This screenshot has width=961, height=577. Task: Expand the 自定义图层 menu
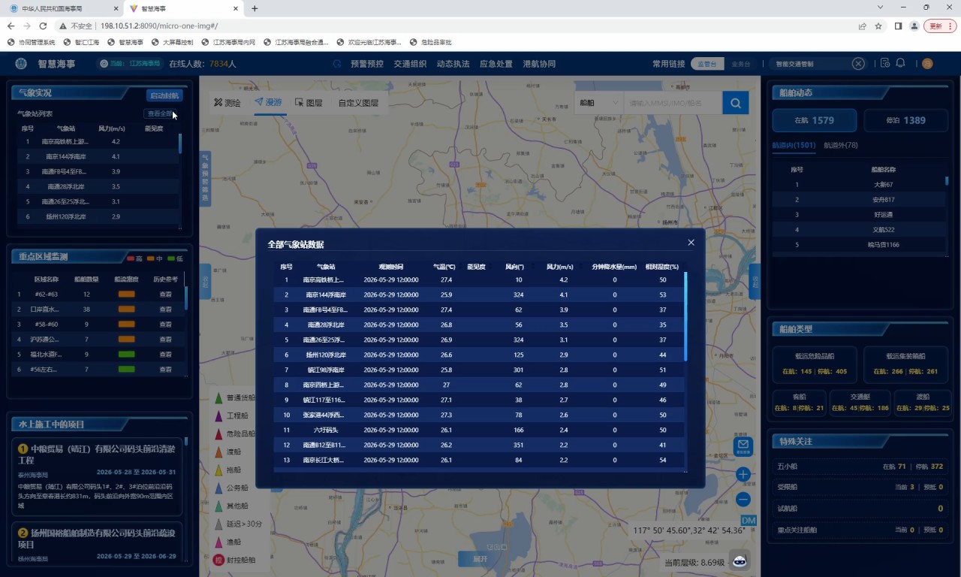358,103
